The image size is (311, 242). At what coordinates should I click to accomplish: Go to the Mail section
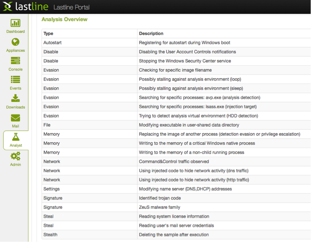[x=15, y=120]
